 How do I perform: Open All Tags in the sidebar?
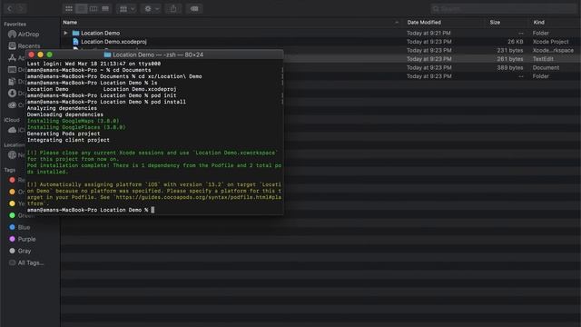click(26, 263)
